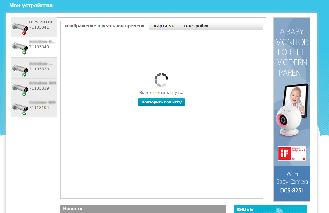329x213 pixels.
Task: Click the DCS-825L model text in the ad
Action: coord(292,191)
